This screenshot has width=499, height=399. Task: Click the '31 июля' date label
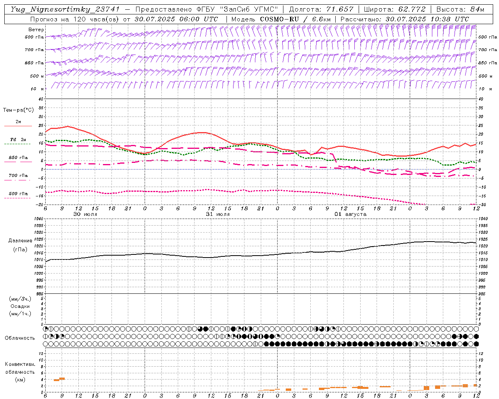(218, 214)
